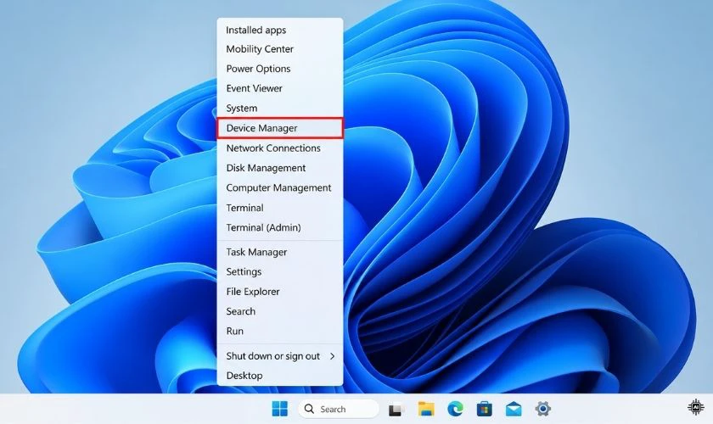Select Installed apps menu entry
This screenshot has height=424, width=713.
coord(280,30)
